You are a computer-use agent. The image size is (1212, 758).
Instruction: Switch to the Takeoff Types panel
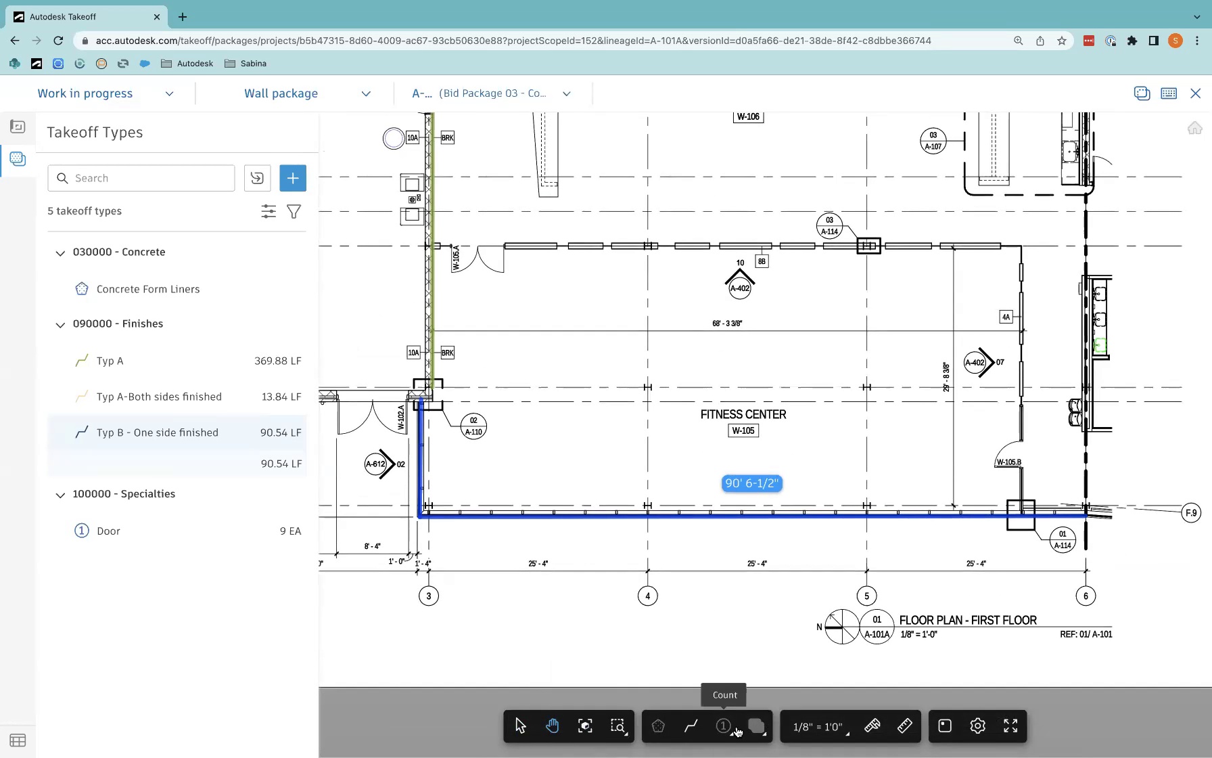[x=18, y=159]
